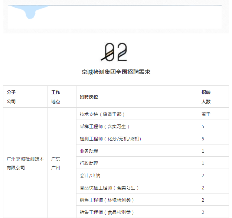Click the 若干 headcount cell
The image size is (232, 218).
coord(206,114)
